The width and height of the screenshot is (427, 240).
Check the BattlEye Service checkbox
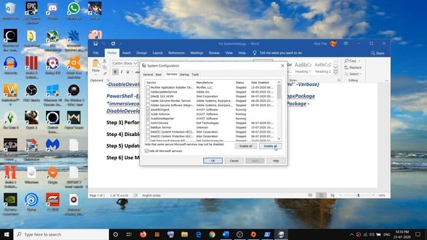point(148,127)
